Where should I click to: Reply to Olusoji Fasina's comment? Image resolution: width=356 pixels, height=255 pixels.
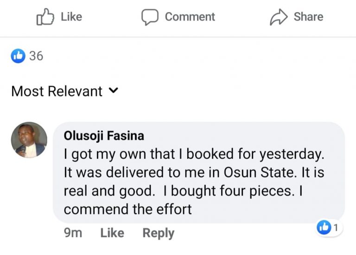(x=158, y=233)
